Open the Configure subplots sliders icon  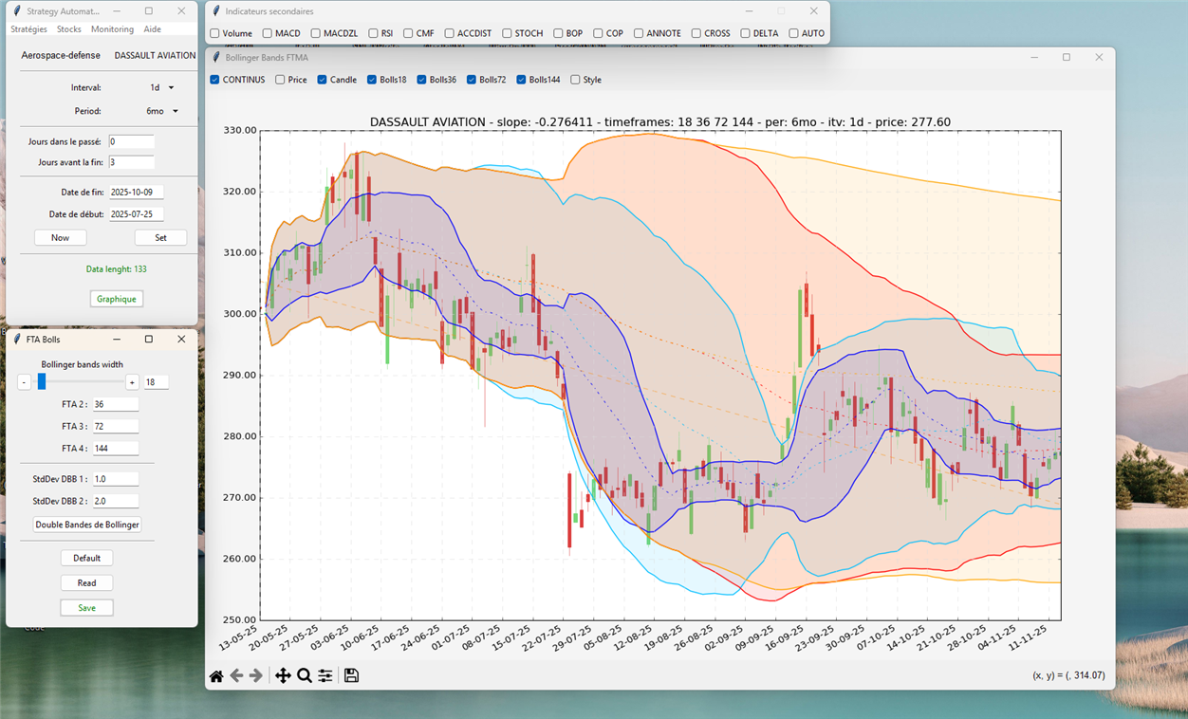pos(325,676)
